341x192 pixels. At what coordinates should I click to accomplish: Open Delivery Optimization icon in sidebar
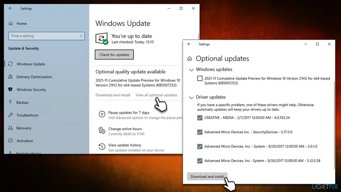10,77
